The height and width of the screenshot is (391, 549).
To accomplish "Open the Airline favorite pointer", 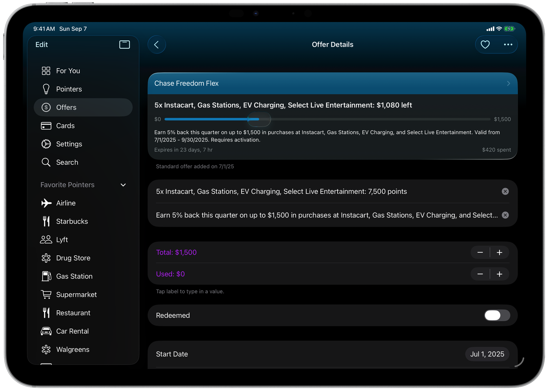I will click(65, 203).
